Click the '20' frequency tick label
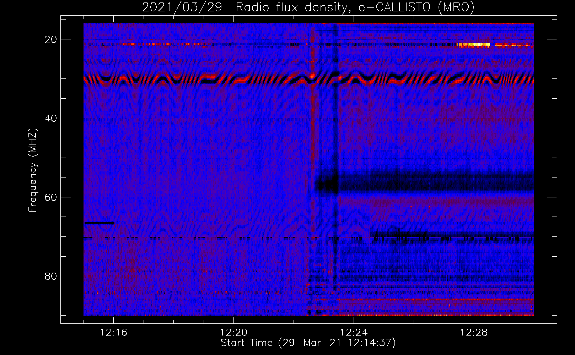 click(x=51, y=39)
